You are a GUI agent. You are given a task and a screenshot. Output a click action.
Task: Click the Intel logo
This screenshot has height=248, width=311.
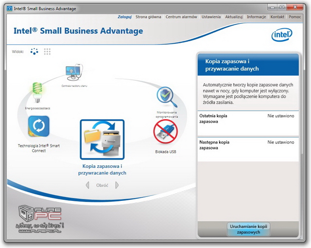[x=282, y=35]
